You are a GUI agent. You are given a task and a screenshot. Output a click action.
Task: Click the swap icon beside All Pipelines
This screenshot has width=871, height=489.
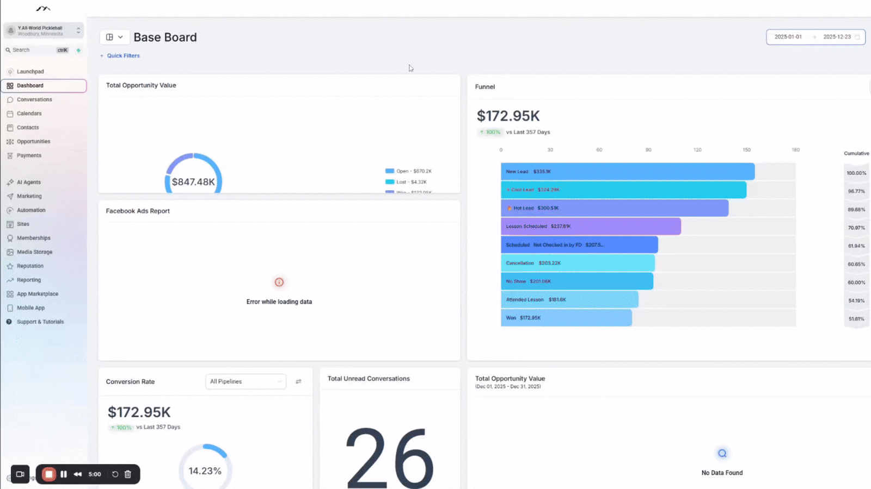tap(298, 381)
